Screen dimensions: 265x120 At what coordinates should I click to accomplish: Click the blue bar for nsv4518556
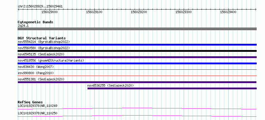tap(137, 63)
